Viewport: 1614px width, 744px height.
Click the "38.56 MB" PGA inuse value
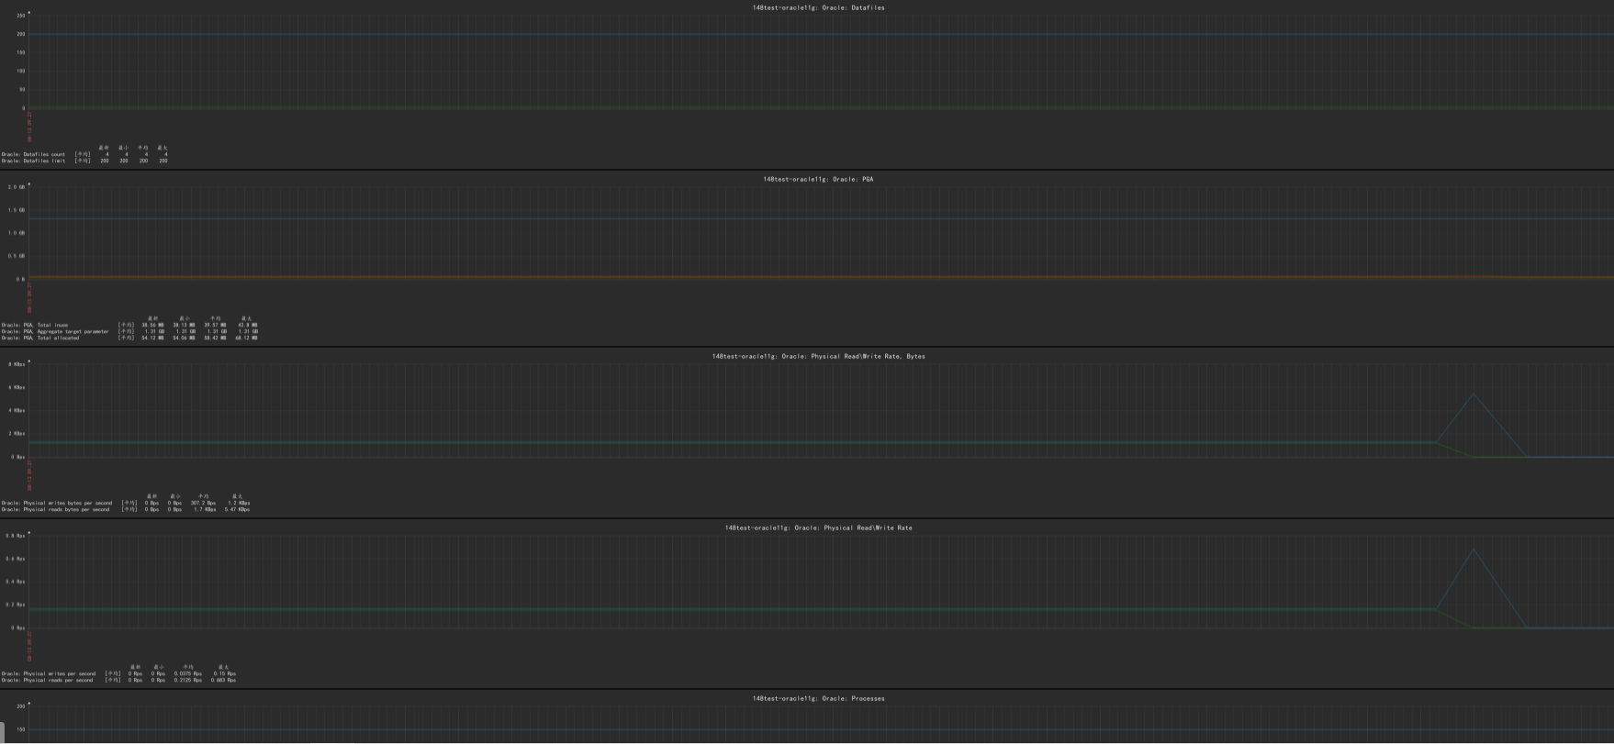click(152, 325)
